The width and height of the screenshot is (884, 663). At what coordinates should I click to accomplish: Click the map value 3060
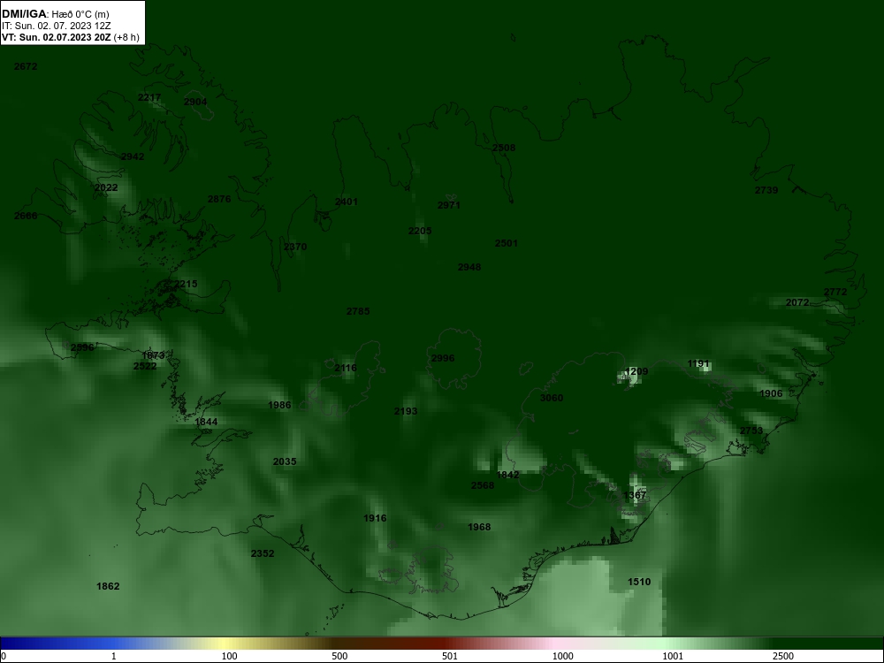point(552,398)
